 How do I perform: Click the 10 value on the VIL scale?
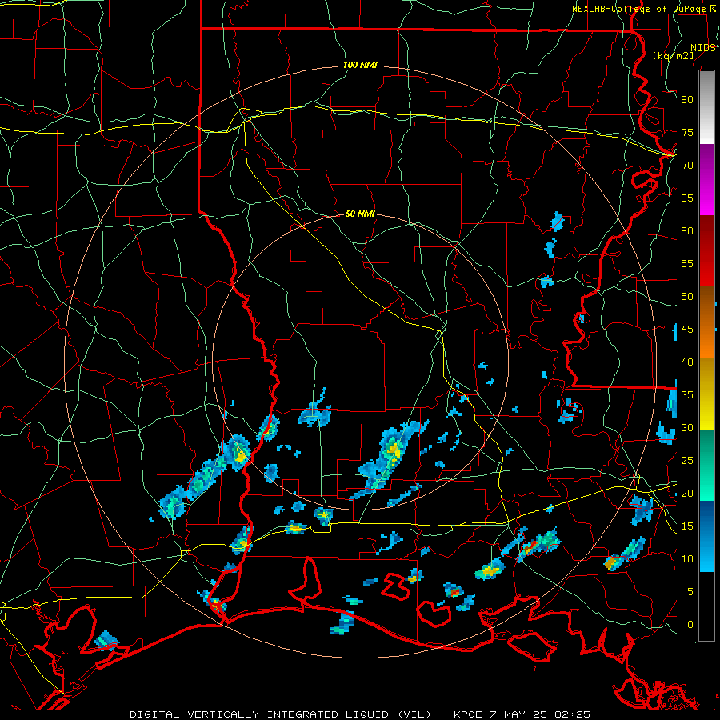[x=687, y=559]
